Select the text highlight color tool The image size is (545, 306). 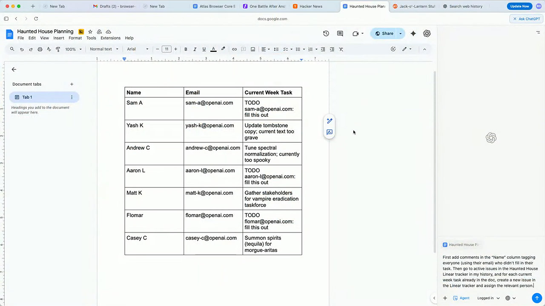tap(223, 49)
